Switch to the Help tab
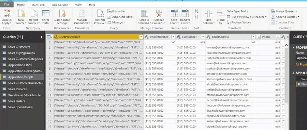This screenshot has width=307, height=130. tap(92, 5)
